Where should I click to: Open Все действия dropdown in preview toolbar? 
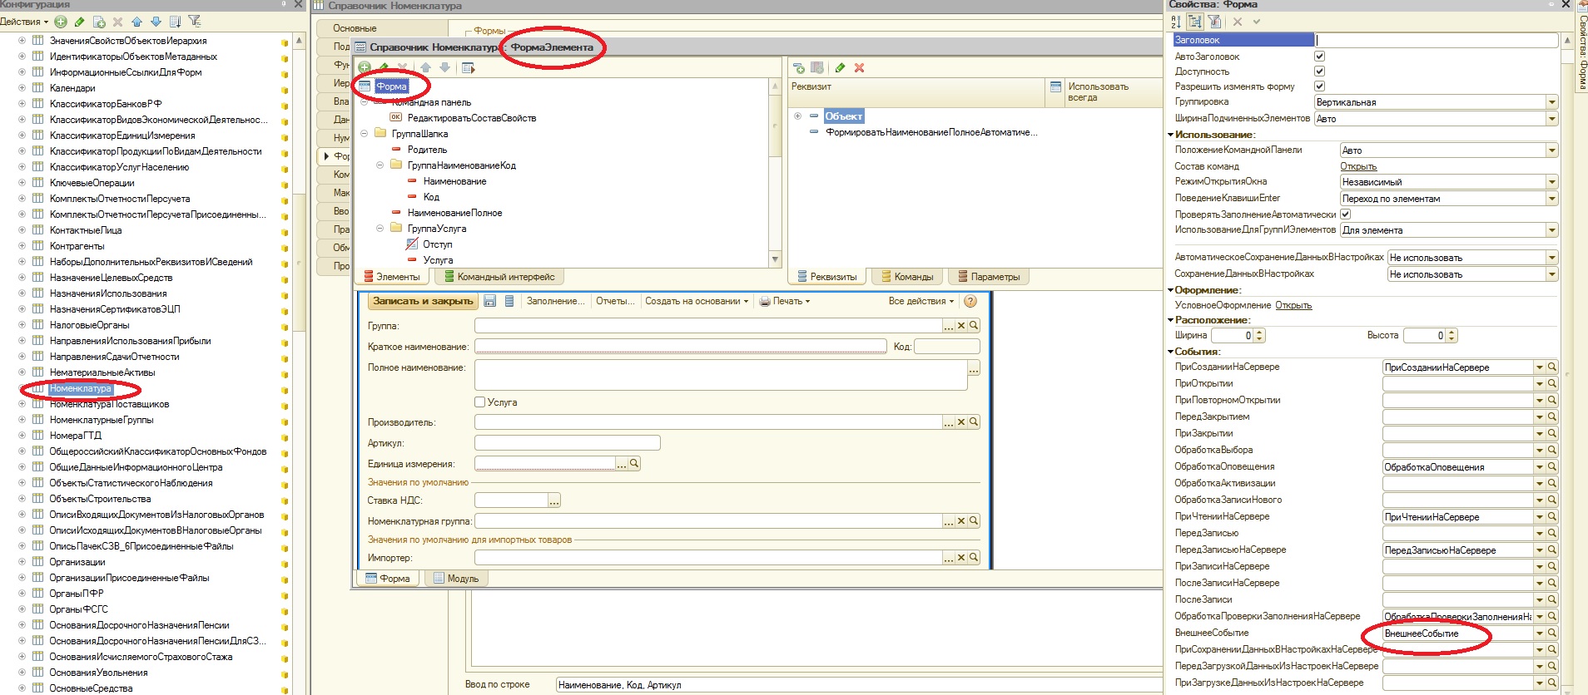click(921, 301)
